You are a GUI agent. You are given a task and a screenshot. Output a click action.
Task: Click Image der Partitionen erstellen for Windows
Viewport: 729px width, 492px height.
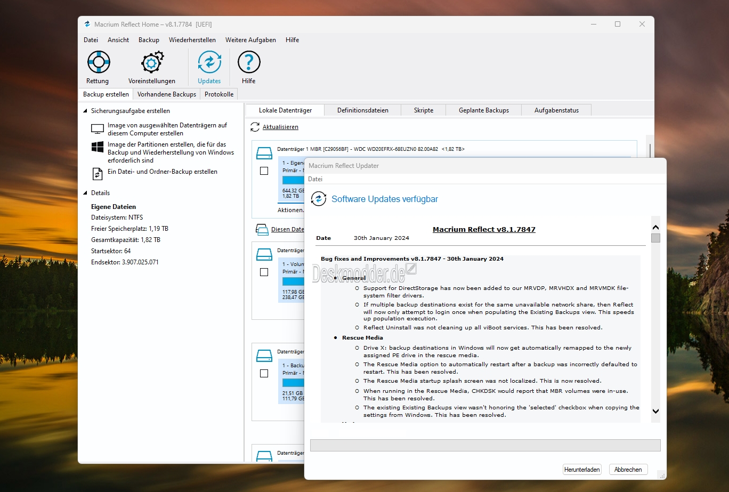(171, 152)
